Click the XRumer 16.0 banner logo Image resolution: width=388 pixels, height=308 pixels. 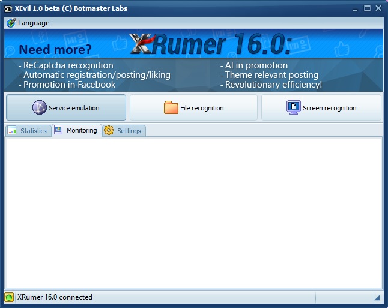pyautogui.click(x=210, y=44)
